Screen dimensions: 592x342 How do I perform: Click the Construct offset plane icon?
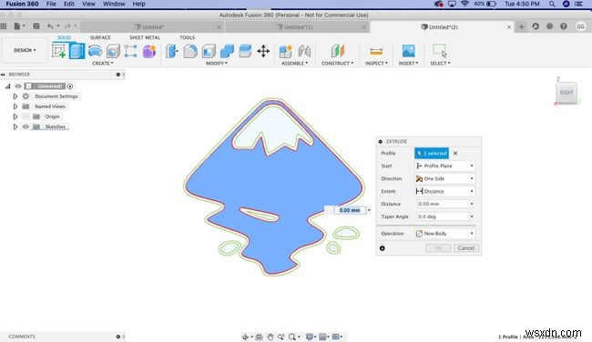point(338,51)
